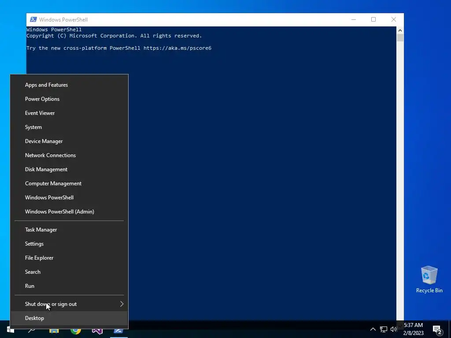Maximize the Windows PowerShell window
The width and height of the screenshot is (451, 338).
click(373, 19)
